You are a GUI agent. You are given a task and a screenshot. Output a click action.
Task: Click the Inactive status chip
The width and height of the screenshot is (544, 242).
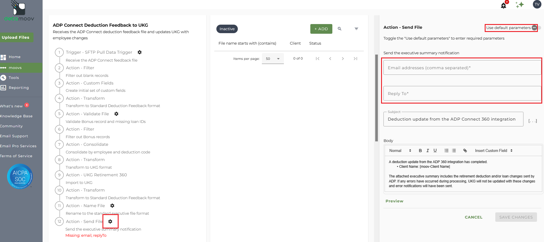tap(227, 29)
